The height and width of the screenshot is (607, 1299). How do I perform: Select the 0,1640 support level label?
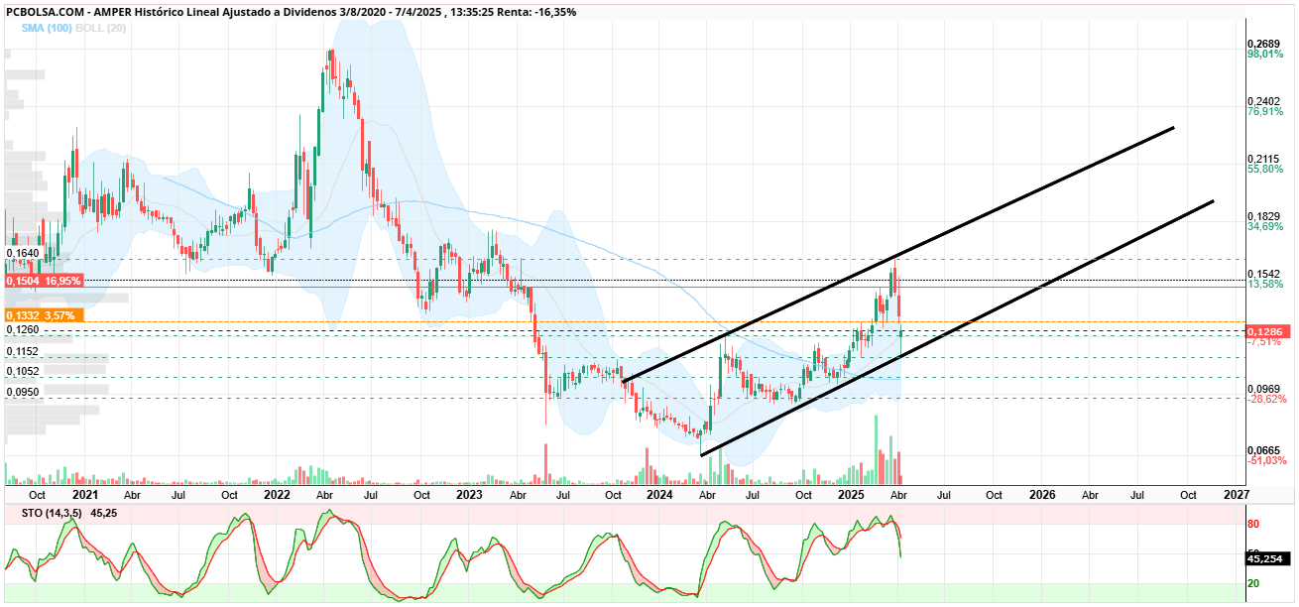click(22, 254)
